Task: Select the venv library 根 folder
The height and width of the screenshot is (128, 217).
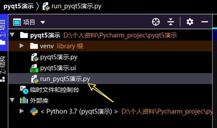Action: pos(110,46)
